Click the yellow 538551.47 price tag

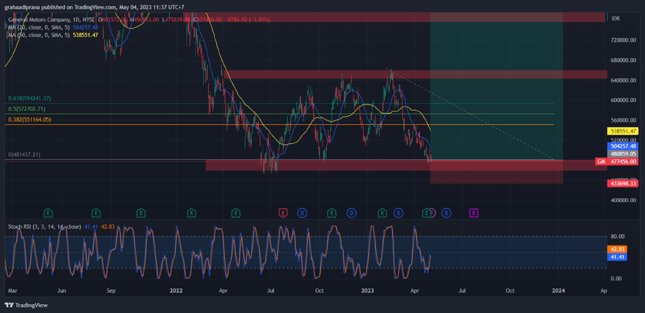[622, 131]
